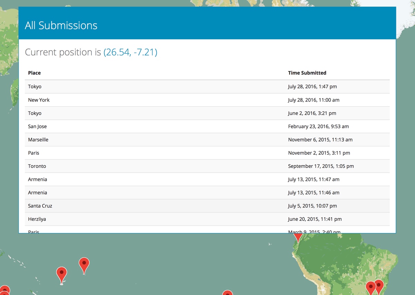
Task: Choose the Armenia row submitted at 11:47 am
Action: coord(207,179)
